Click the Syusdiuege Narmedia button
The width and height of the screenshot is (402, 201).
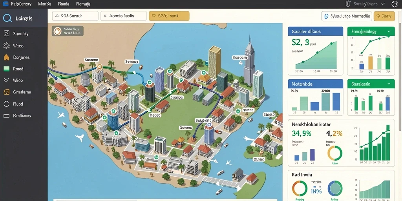[347, 16]
